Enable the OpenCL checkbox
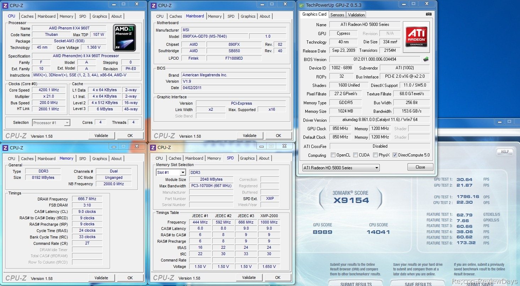The height and width of the screenshot is (286, 520). pos(333,155)
